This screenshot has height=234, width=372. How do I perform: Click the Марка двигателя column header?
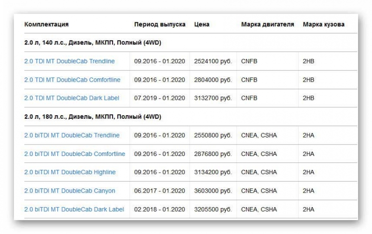coord(268,25)
